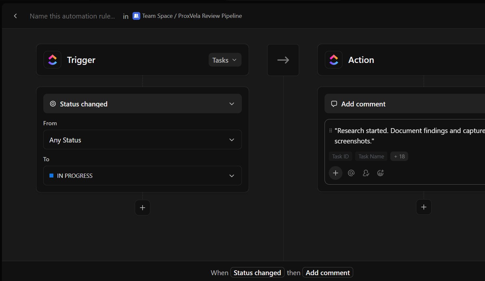
Task: Click into the Research started comment text
Action: (409, 136)
